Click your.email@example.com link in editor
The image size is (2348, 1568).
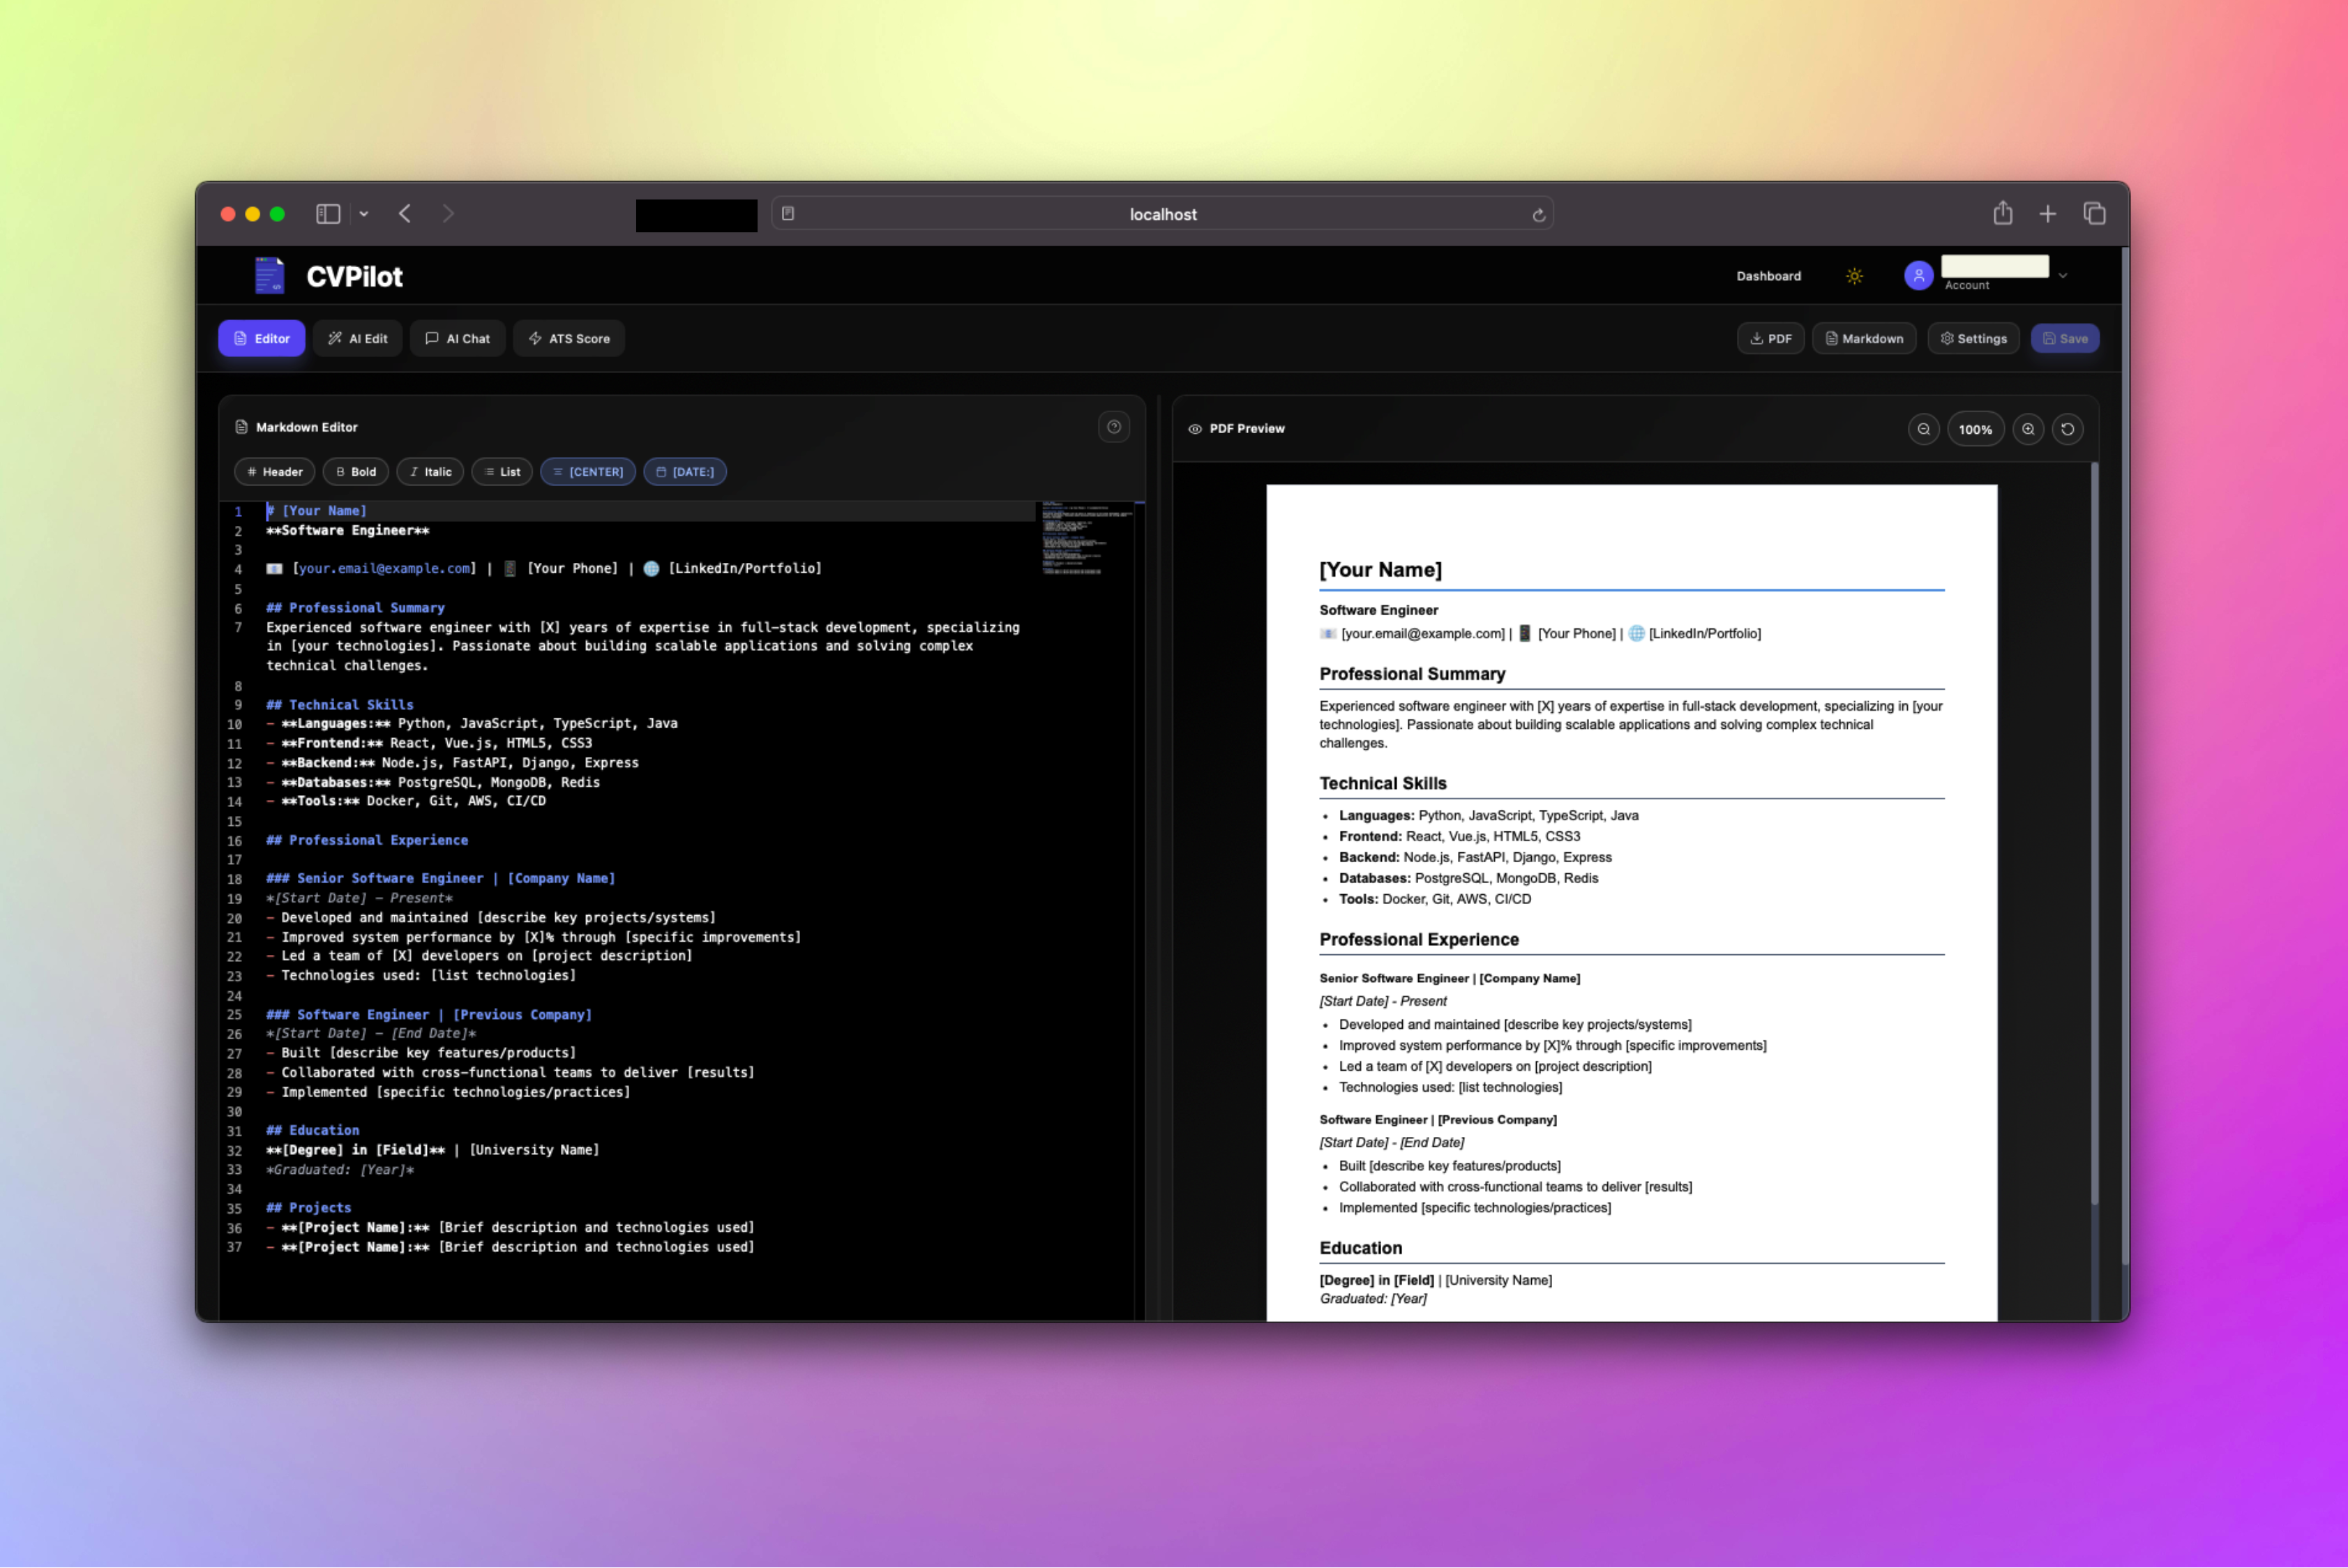tap(385, 568)
